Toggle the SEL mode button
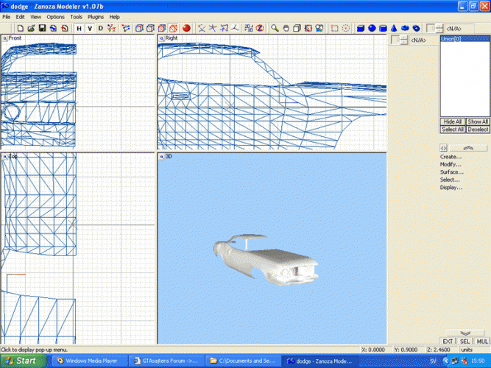491x368 pixels. 464,342
